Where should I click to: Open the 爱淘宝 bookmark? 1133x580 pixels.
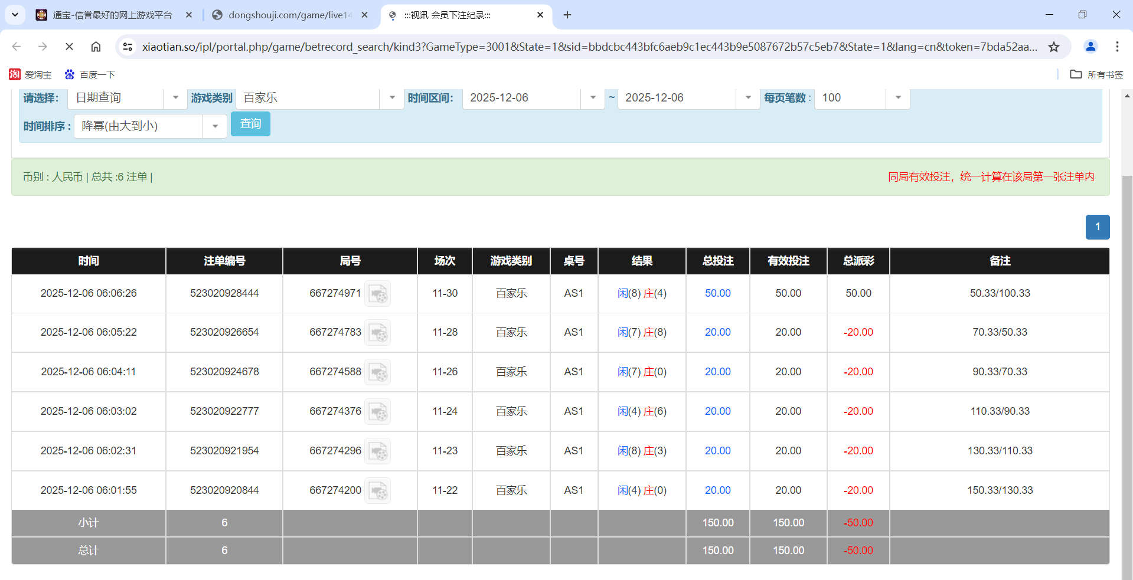[30, 74]
